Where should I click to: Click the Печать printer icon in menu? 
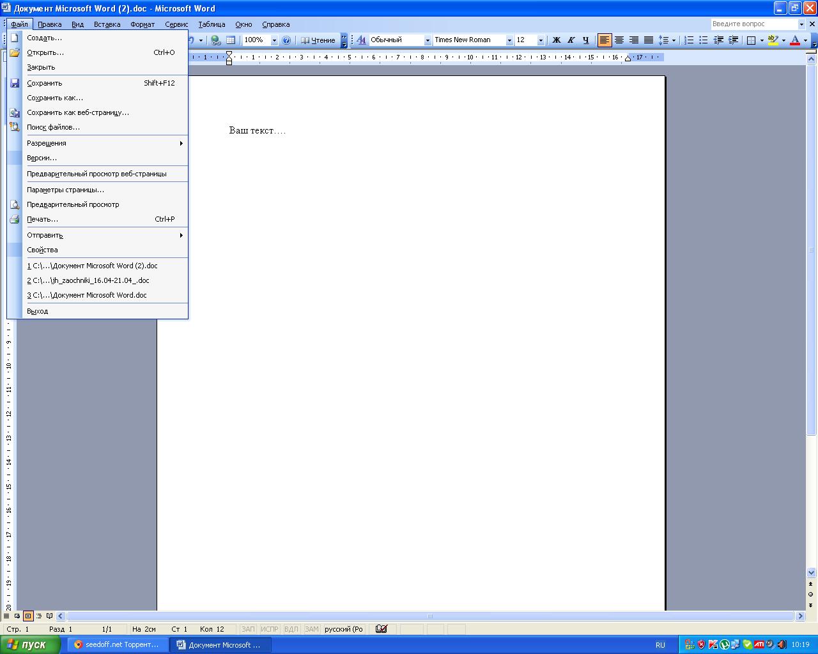point(14,219)
